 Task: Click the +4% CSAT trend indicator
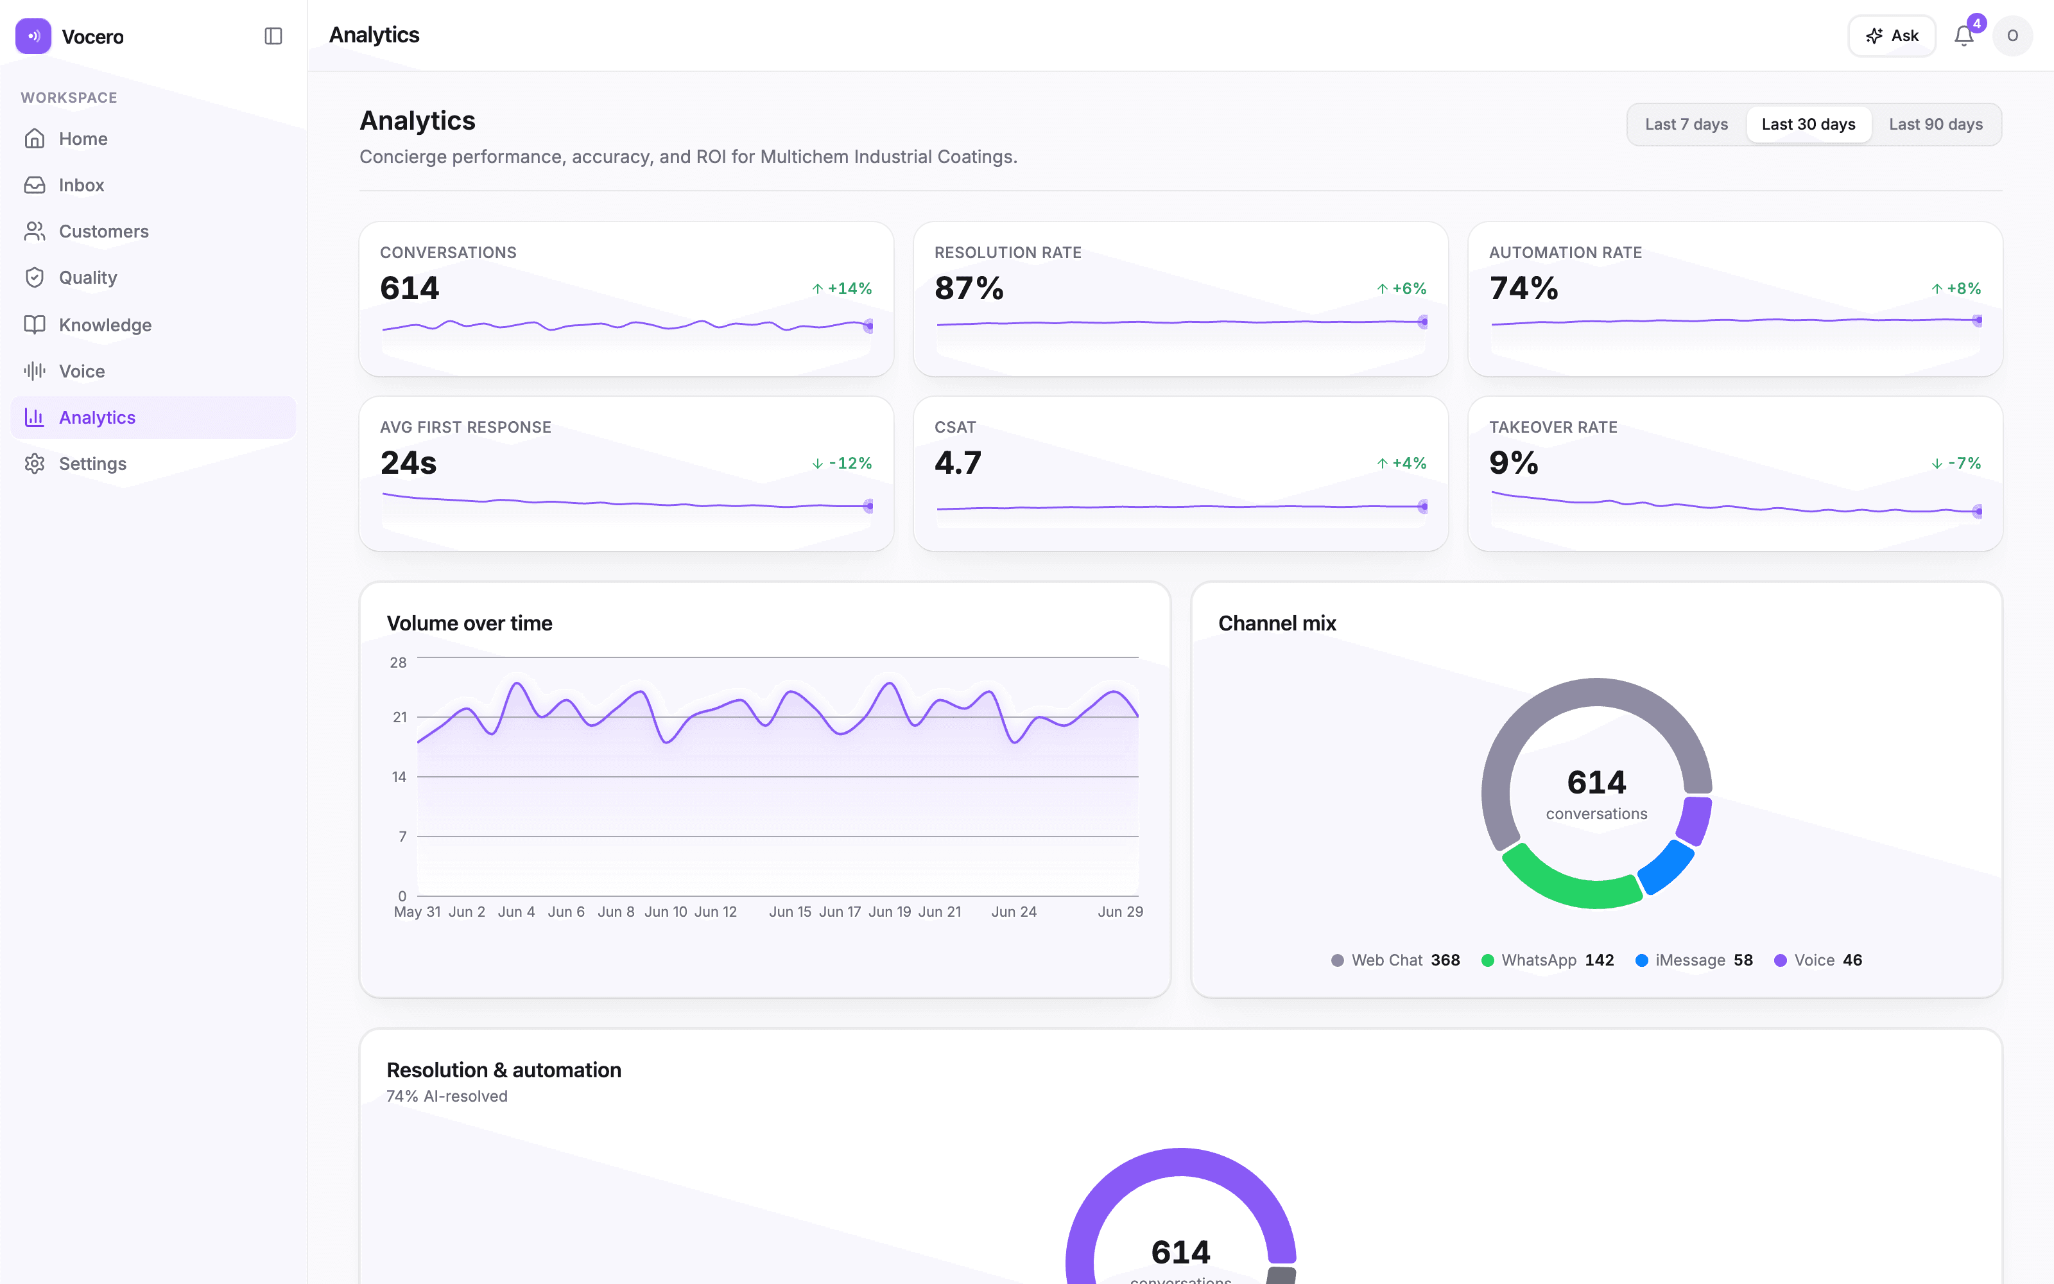(x=1401, y=463)
